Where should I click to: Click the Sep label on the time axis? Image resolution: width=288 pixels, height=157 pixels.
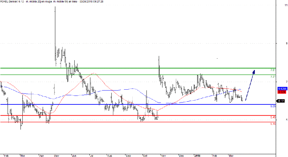(x=128, y=156)
